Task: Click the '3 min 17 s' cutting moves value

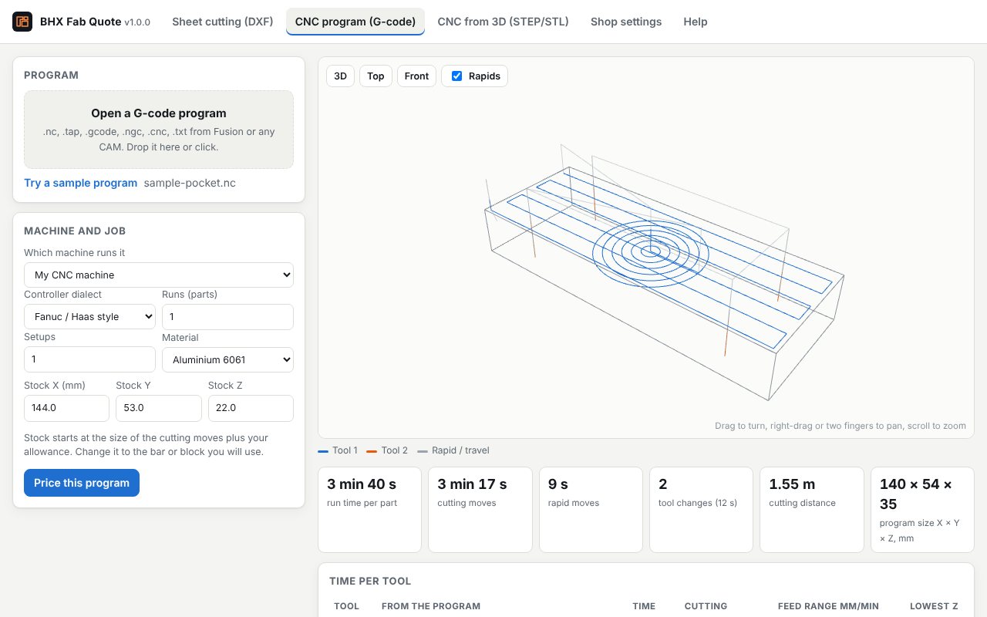Action: pos(472,484)
